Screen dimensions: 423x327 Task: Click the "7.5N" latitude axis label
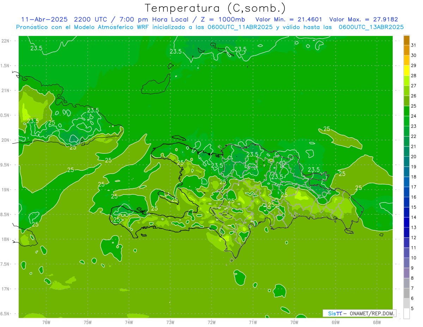pyautogui.click(x=5, y=264)
